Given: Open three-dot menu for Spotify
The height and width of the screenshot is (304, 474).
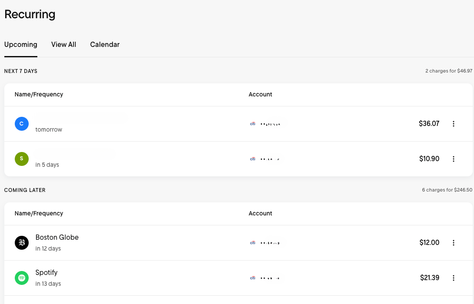Looking at the screenshot, I should click(x=454, y=278).
